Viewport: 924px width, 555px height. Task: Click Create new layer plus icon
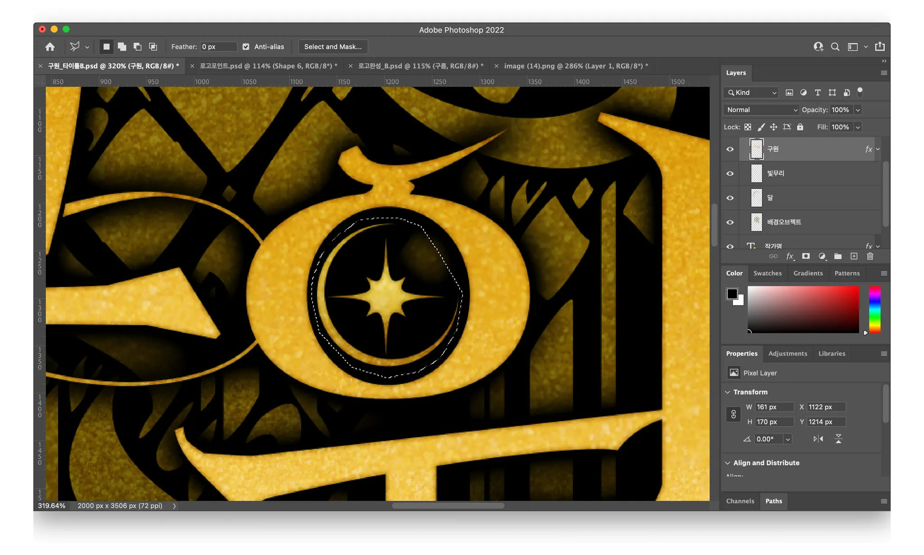(x=854, y=257)
